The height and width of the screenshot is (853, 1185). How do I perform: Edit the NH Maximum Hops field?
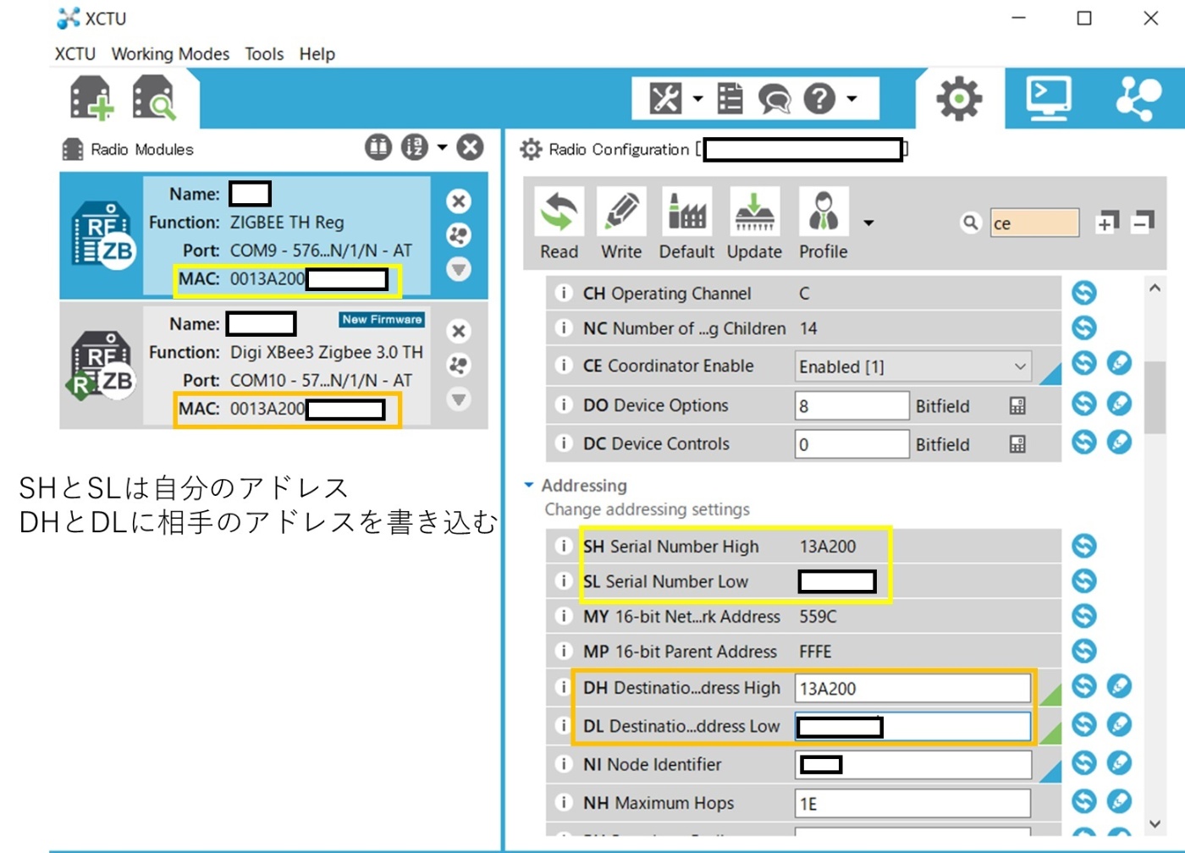[x=913, y=803]
